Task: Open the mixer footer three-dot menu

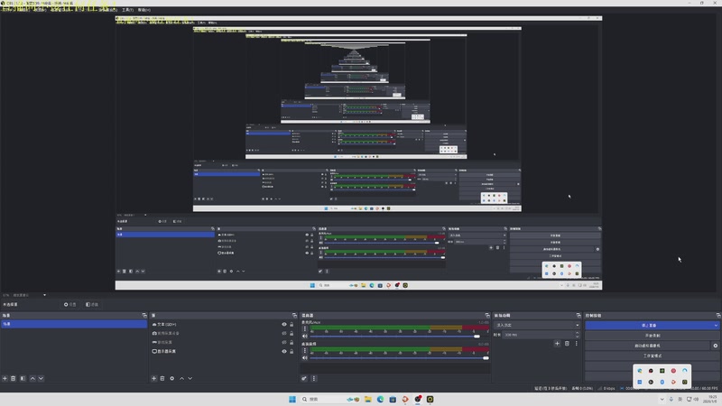Action: pos(313,378)
